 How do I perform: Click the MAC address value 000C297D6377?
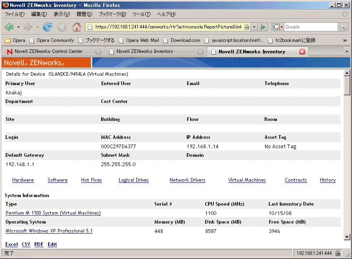pyautogui.click(x=118, y=147)
